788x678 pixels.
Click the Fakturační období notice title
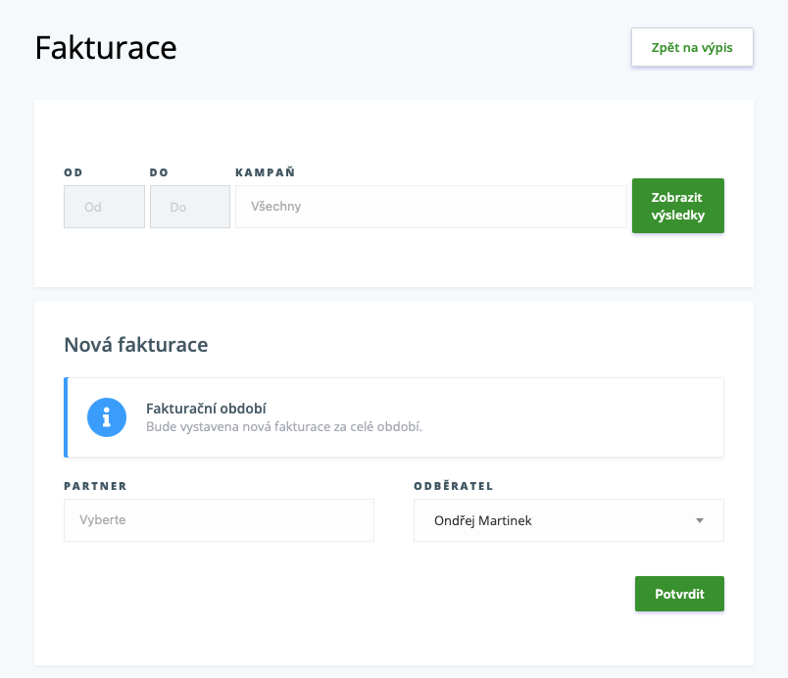(x=206, y=409)
